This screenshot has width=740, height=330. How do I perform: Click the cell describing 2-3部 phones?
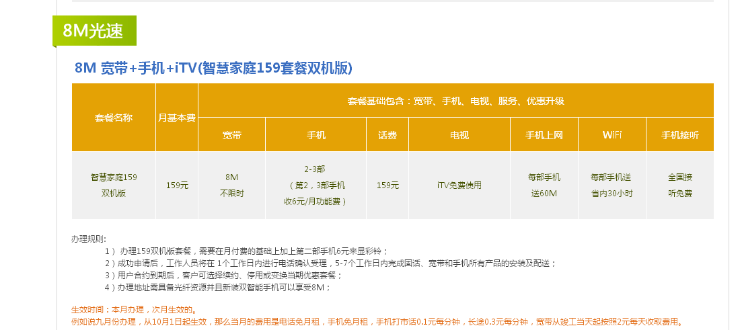tap(316, 185)
